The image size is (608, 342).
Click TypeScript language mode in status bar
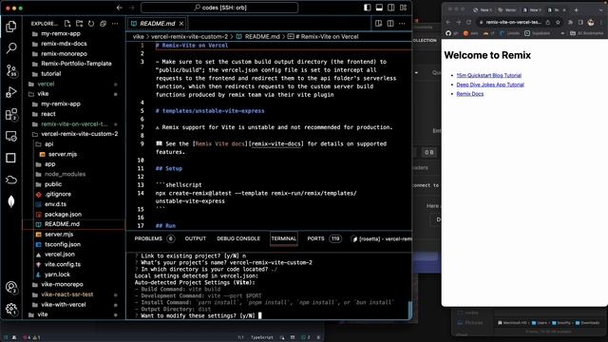click(262, 338)
